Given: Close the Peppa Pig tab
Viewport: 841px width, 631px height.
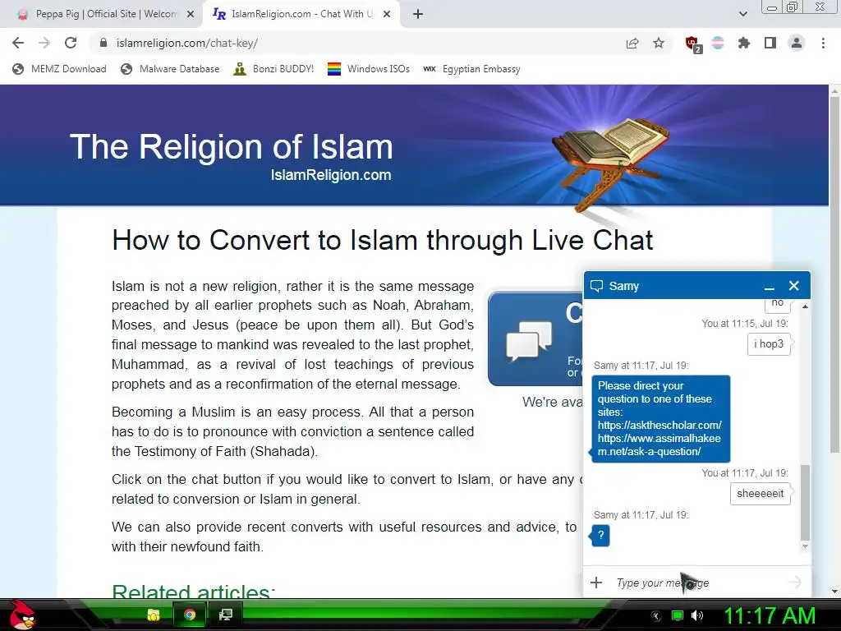Looking at the screenshot, I should pos(191,15).
